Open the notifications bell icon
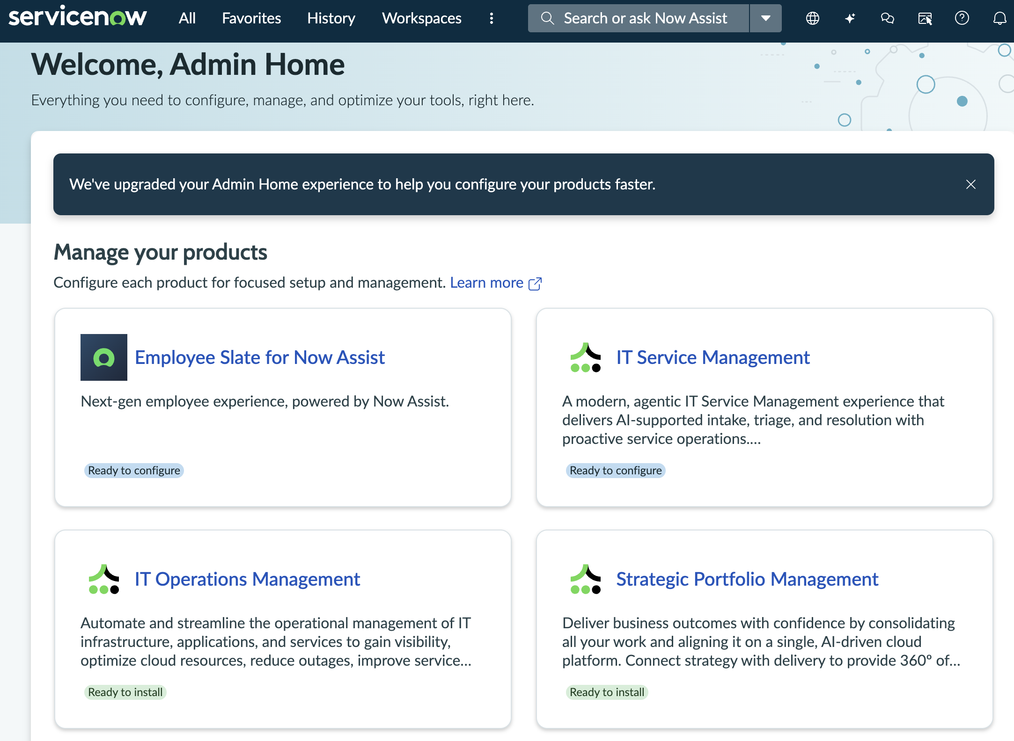 click(999, 18)
